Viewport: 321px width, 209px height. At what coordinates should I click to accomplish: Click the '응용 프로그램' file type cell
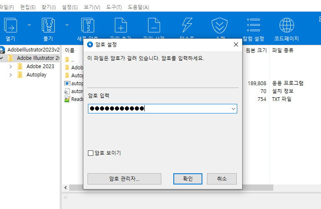pyautogui.click(x=287, y=83)
